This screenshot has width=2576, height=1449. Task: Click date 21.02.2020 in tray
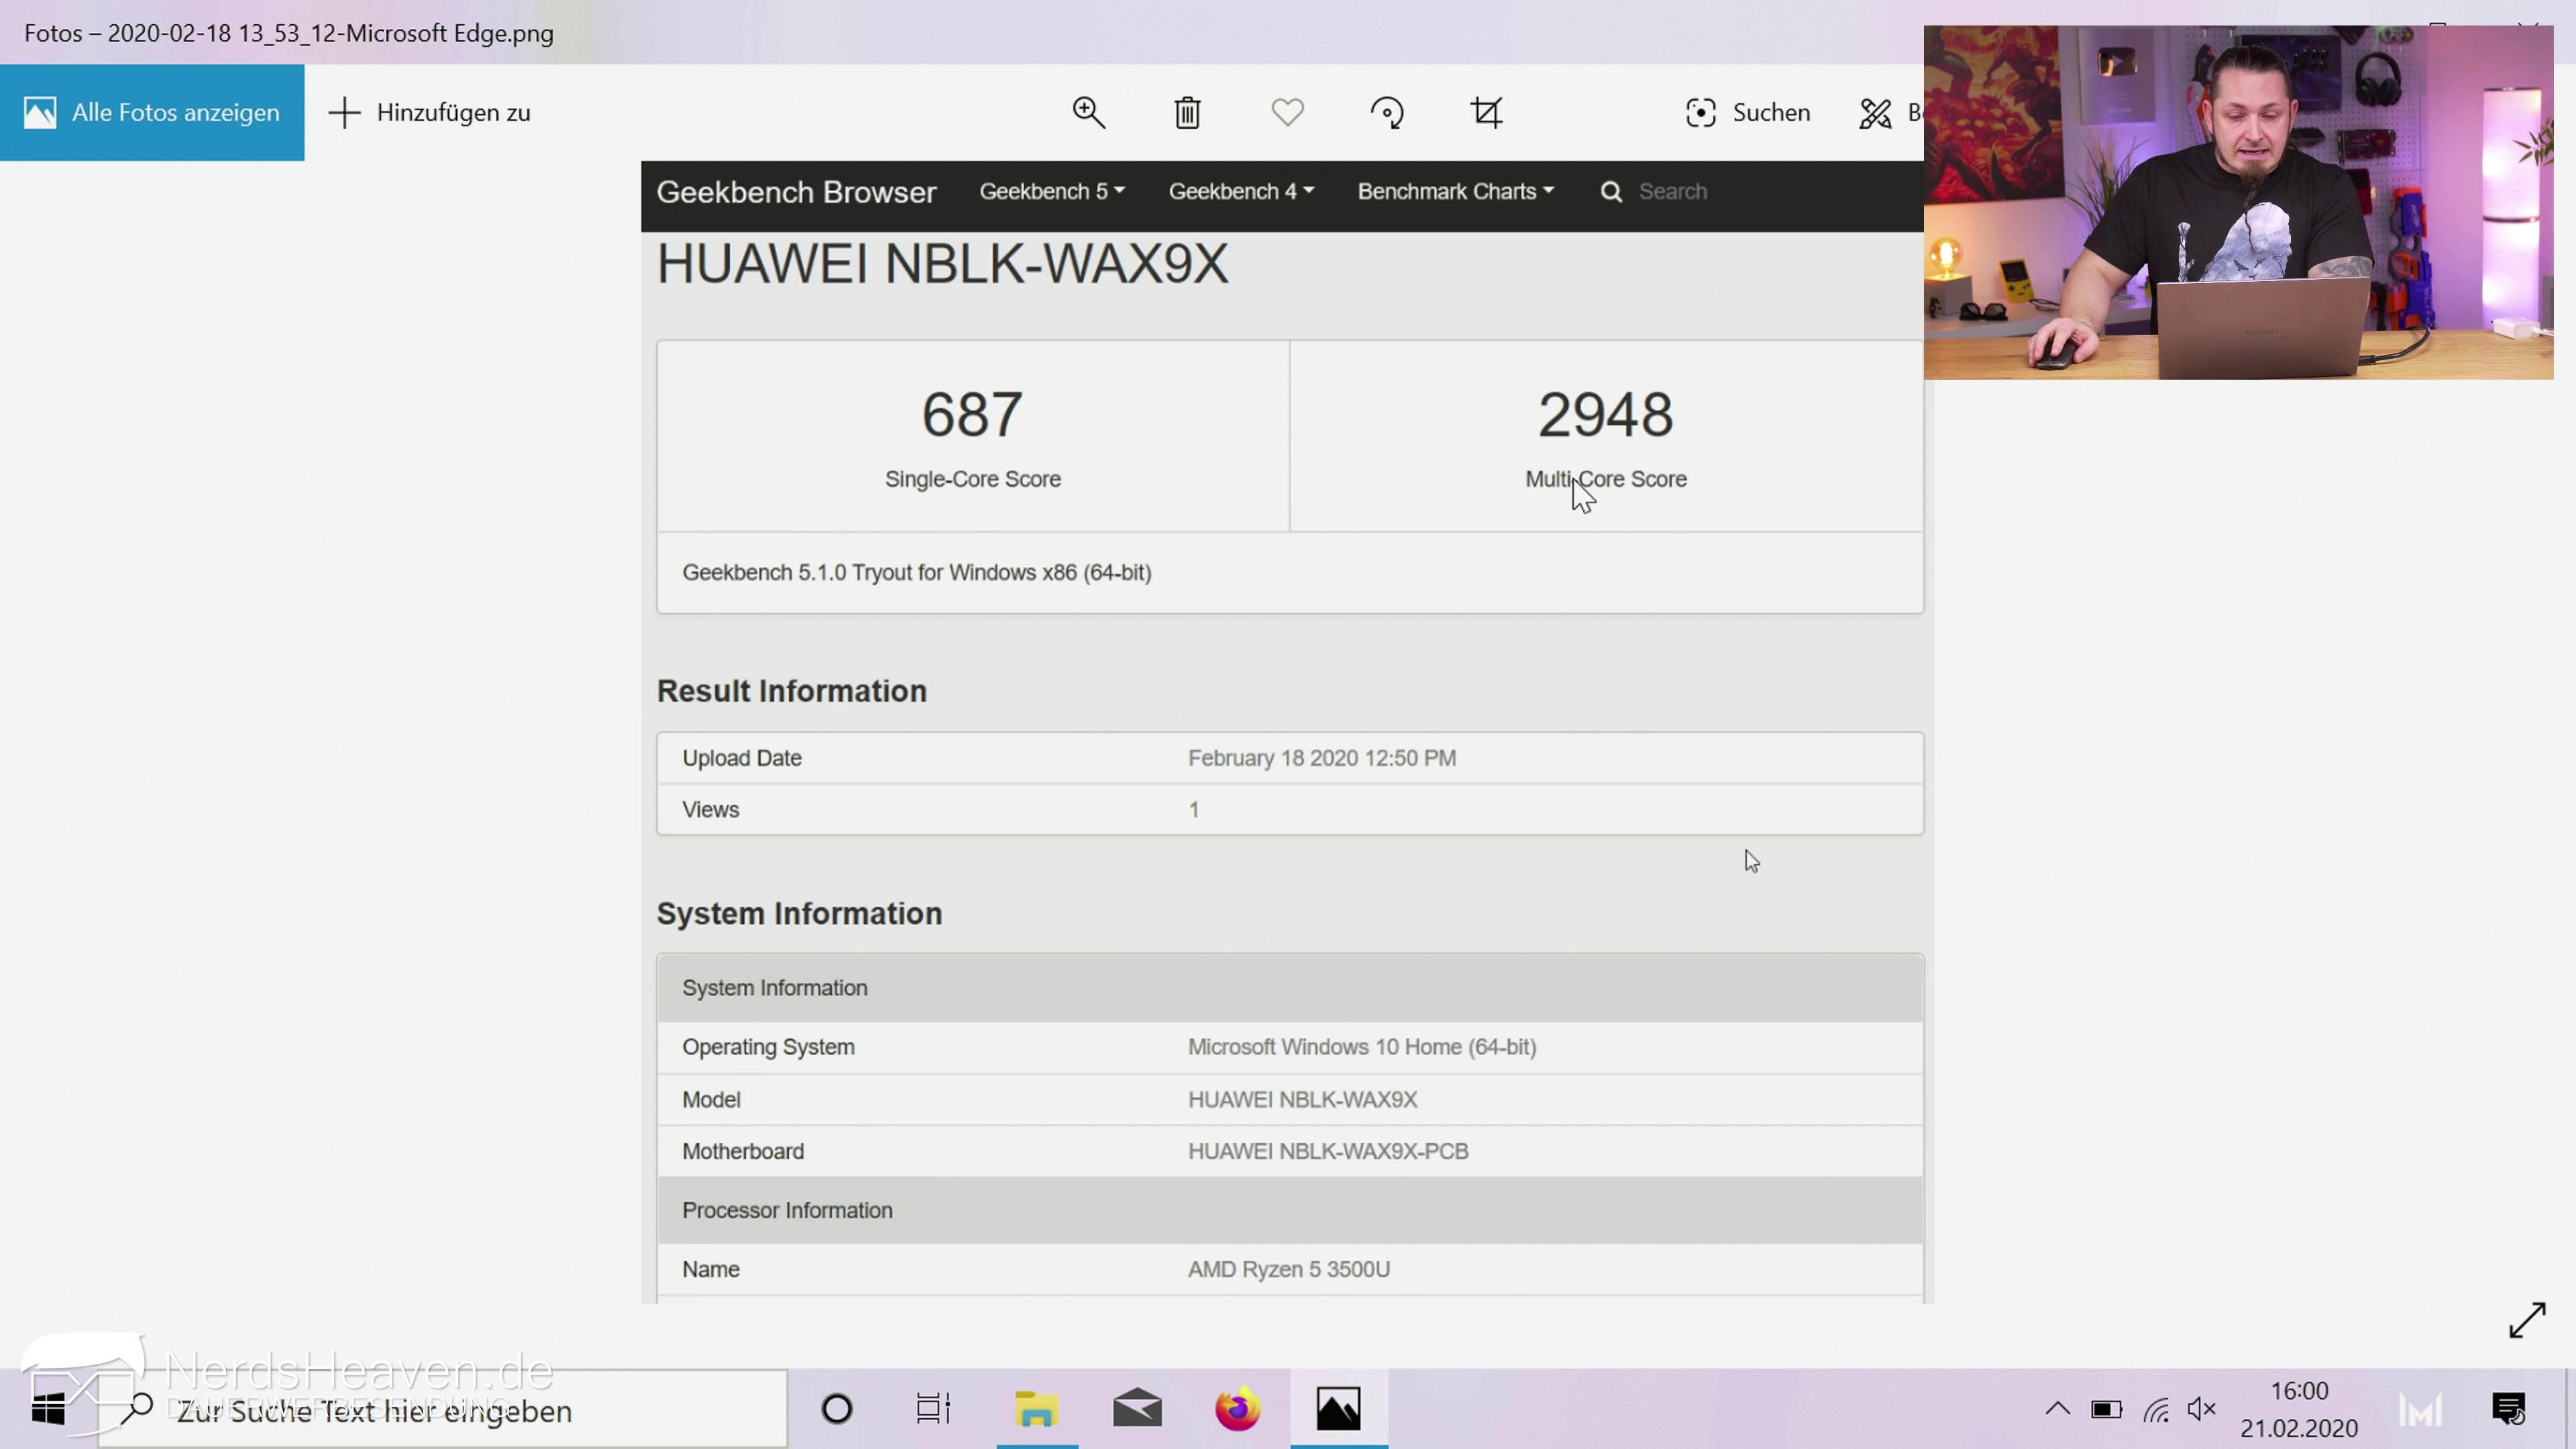(2298, 1428)
